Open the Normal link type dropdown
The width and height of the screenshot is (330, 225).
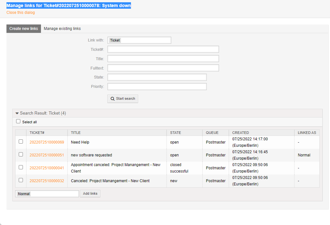click(47, 194)
